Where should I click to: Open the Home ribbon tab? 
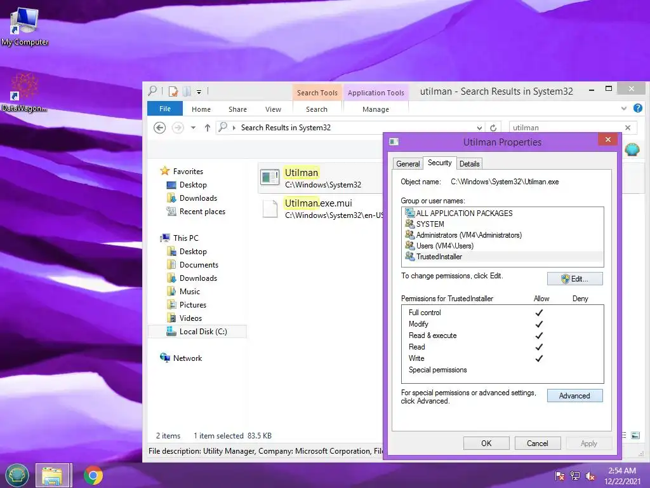(x=201, y=109)
